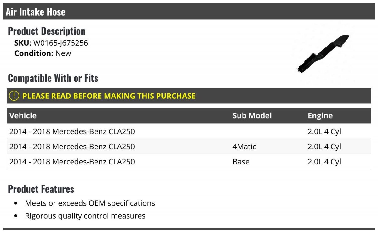Click the Compatible With or Fits heading
This screenshot has height=233, width=378.
(x=53, y=78)
